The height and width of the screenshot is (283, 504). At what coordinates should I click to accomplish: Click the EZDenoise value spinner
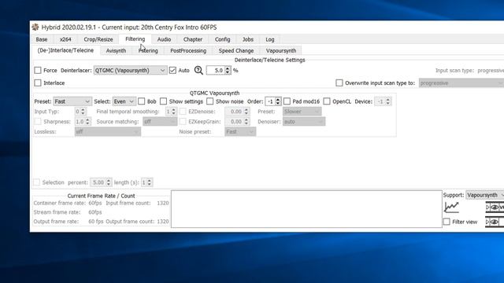point(237,112)
